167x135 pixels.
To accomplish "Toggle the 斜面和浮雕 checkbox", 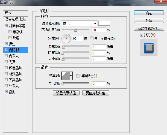I will pos(6,26).
